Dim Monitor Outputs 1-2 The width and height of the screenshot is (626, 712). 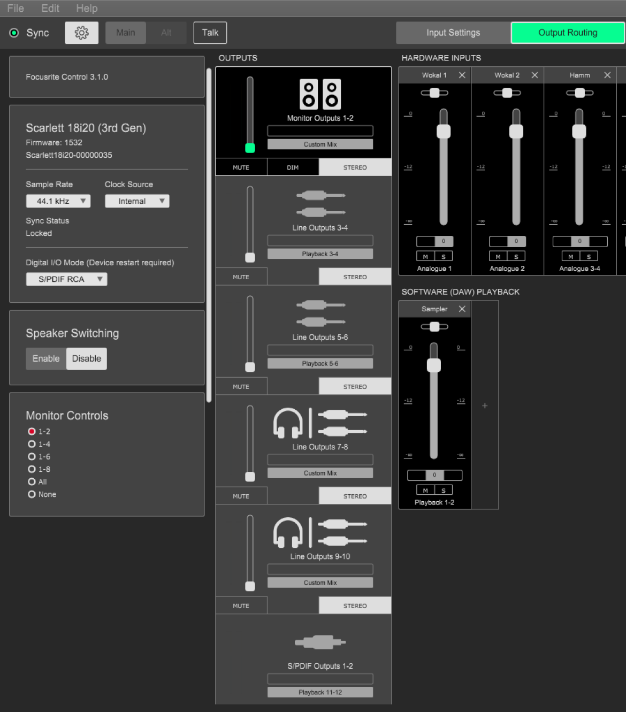(x=293, y=167)
